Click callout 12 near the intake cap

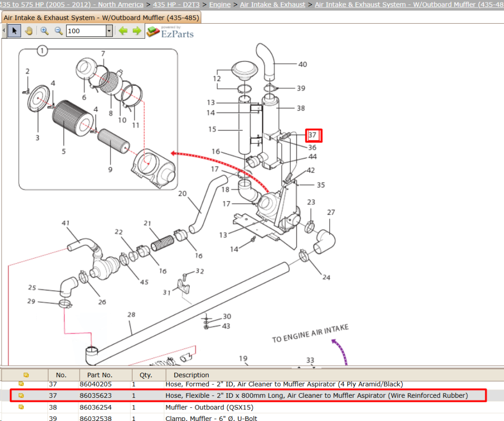pyautogui.click(x=217, y=78)
